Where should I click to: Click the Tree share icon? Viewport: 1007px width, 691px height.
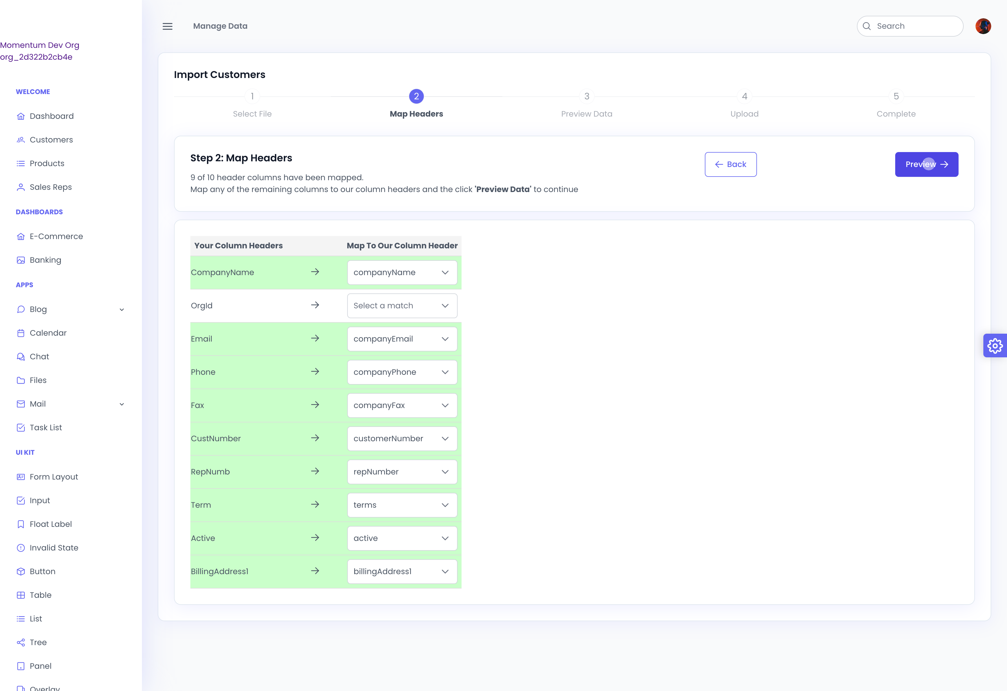click(x=21, y=642)
